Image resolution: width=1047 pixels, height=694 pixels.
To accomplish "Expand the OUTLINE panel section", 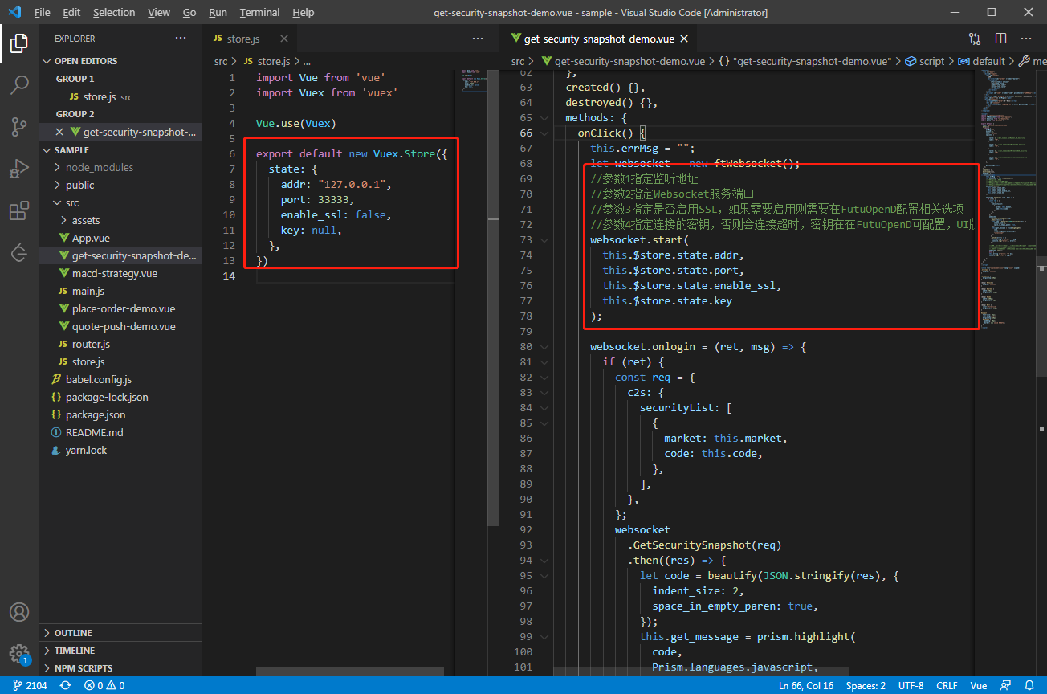I will click(73, 633).
